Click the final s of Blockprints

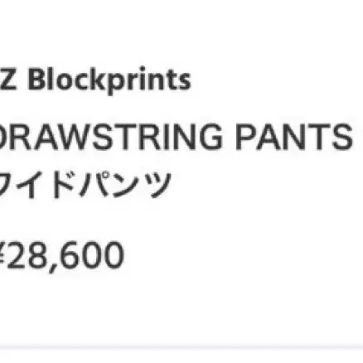185,83
